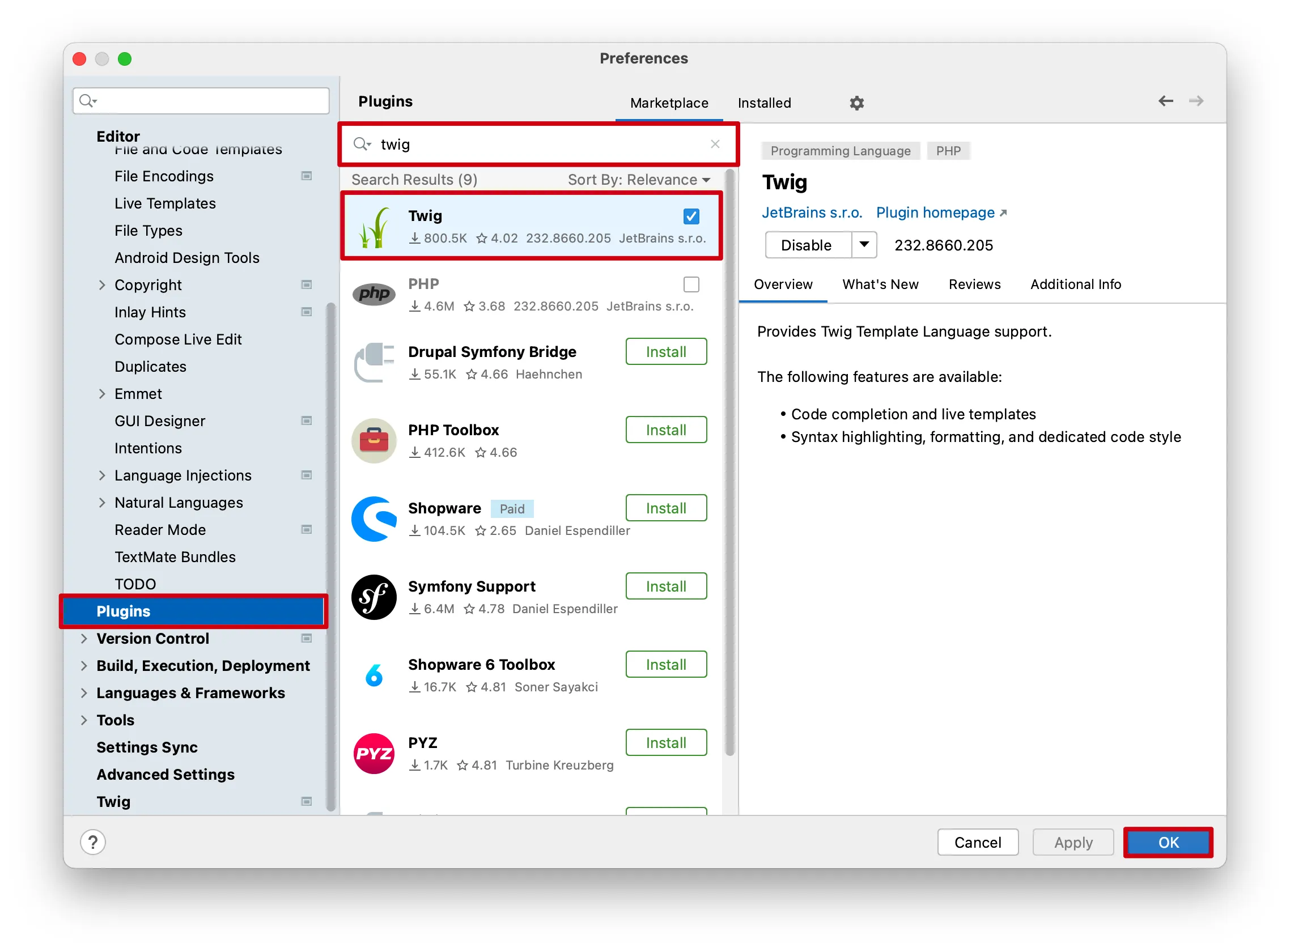The width and height of the screenshot is (1290, 952).
Task: Switch to the Marketplace tab
Action: coord(669,103)
